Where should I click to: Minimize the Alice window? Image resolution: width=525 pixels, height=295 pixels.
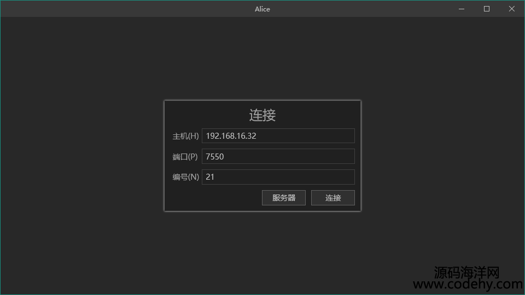pos(462,9)
